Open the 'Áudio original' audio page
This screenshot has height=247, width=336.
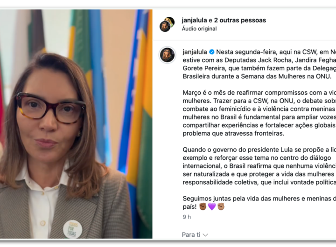tap(199, 28)
